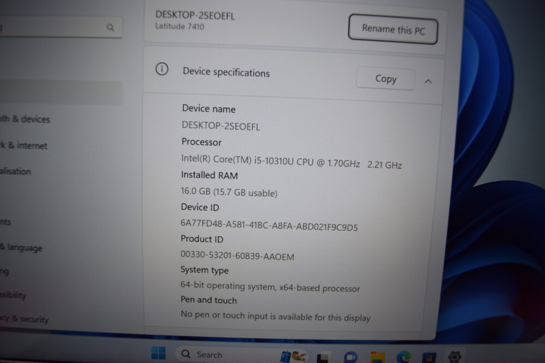Open the Windows Start menu
Viewport: 545px width, 363px height.
click(159, 353)
